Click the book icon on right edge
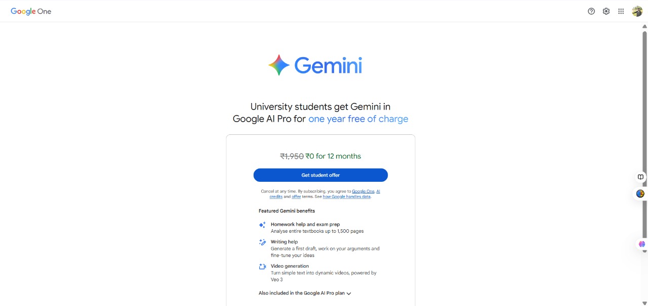The image size is (648, 306). coord(640,177)
